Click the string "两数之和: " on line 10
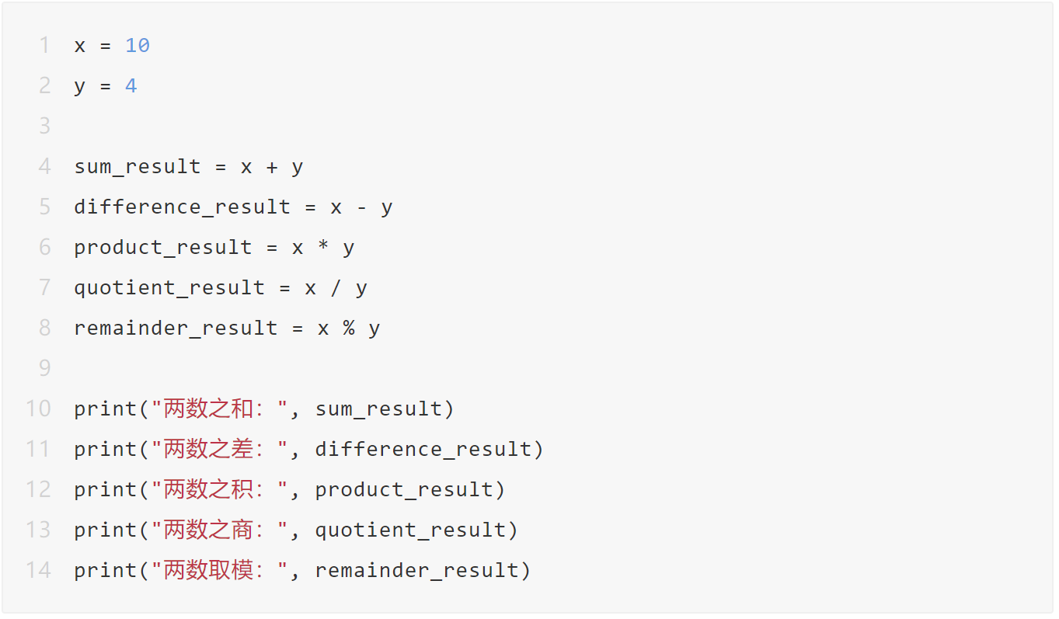 [x=220, y=409]
